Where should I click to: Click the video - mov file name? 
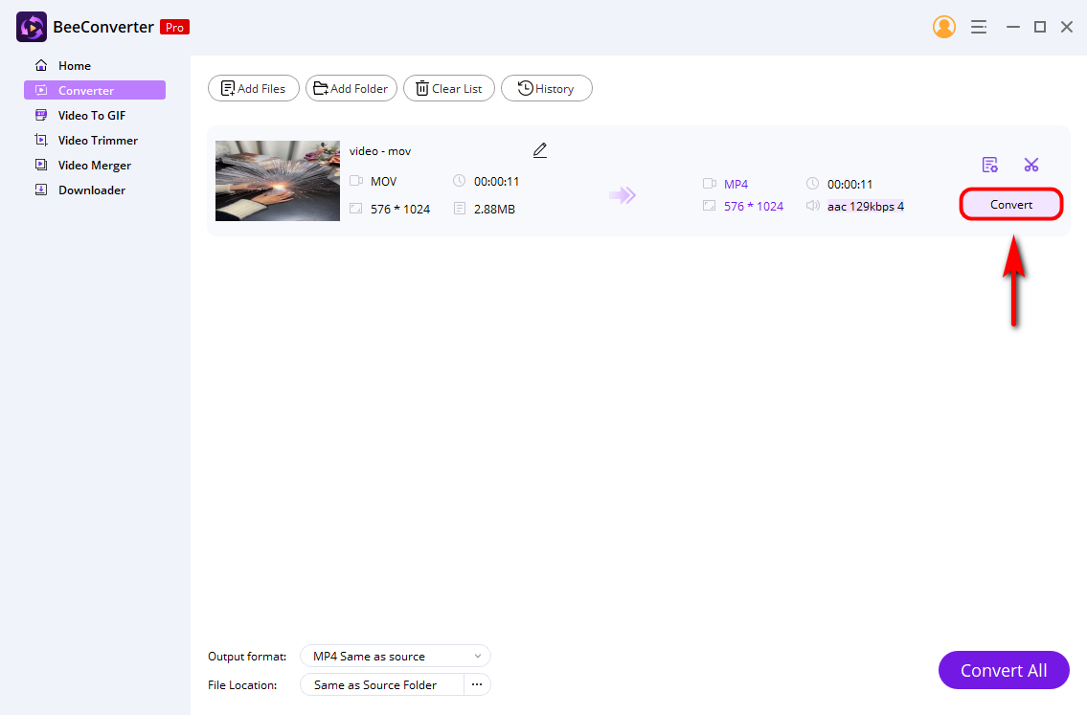(380, 151)
